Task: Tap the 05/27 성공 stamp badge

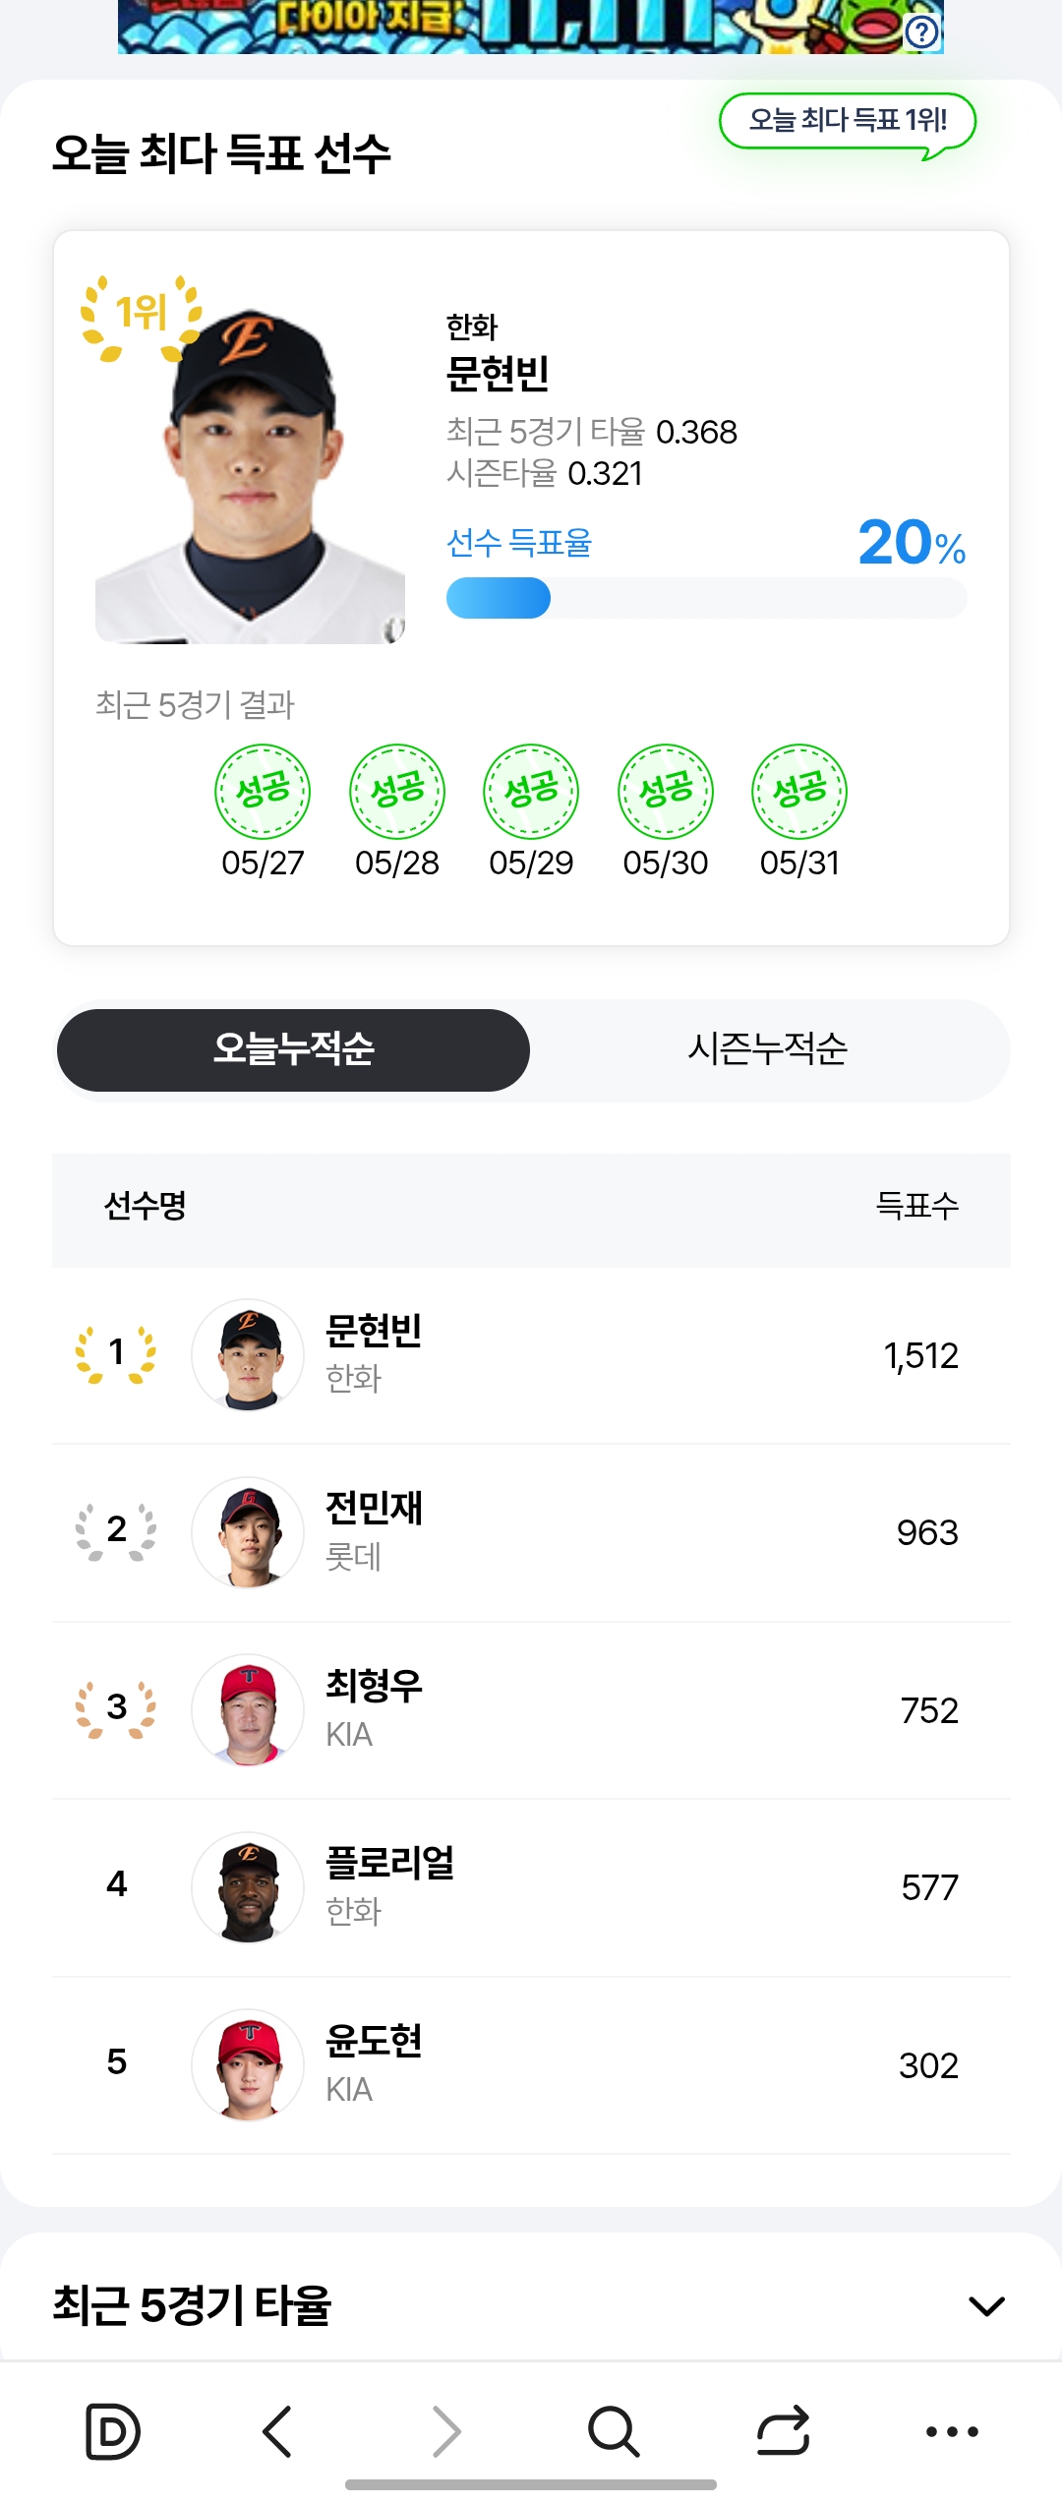Action: click(x=263, y=792)
